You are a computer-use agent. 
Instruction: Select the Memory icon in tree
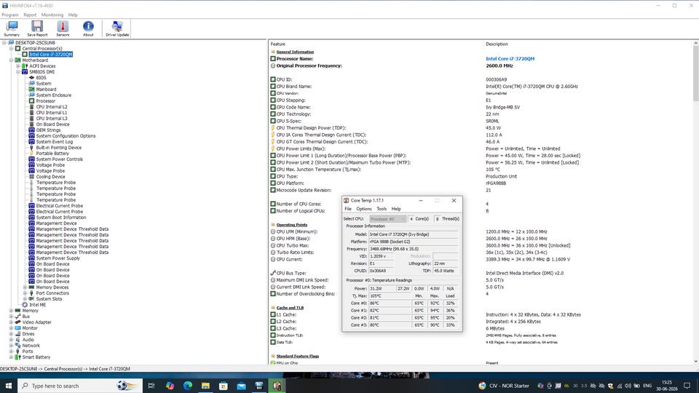tap(17, 311)
